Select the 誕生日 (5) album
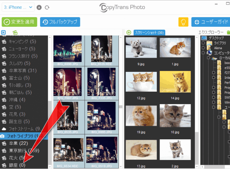The width and height of the screenshot is (230, 169). point(24,121)
